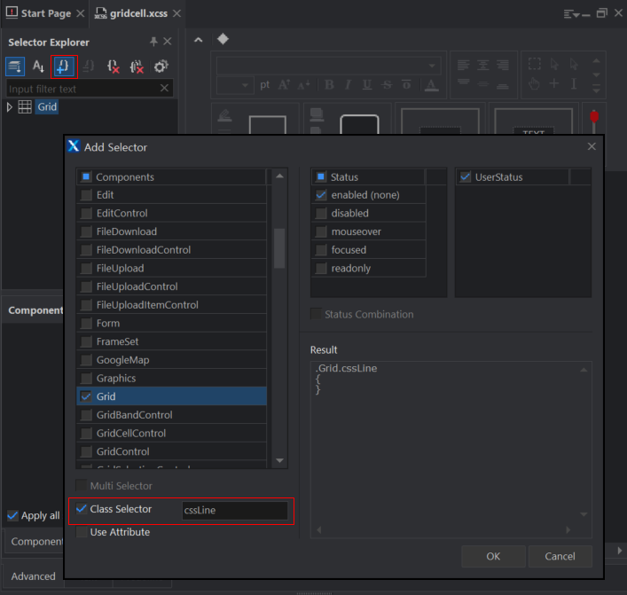
Task: Pin the Selector Explorer panel
Action: coord(153,42)
